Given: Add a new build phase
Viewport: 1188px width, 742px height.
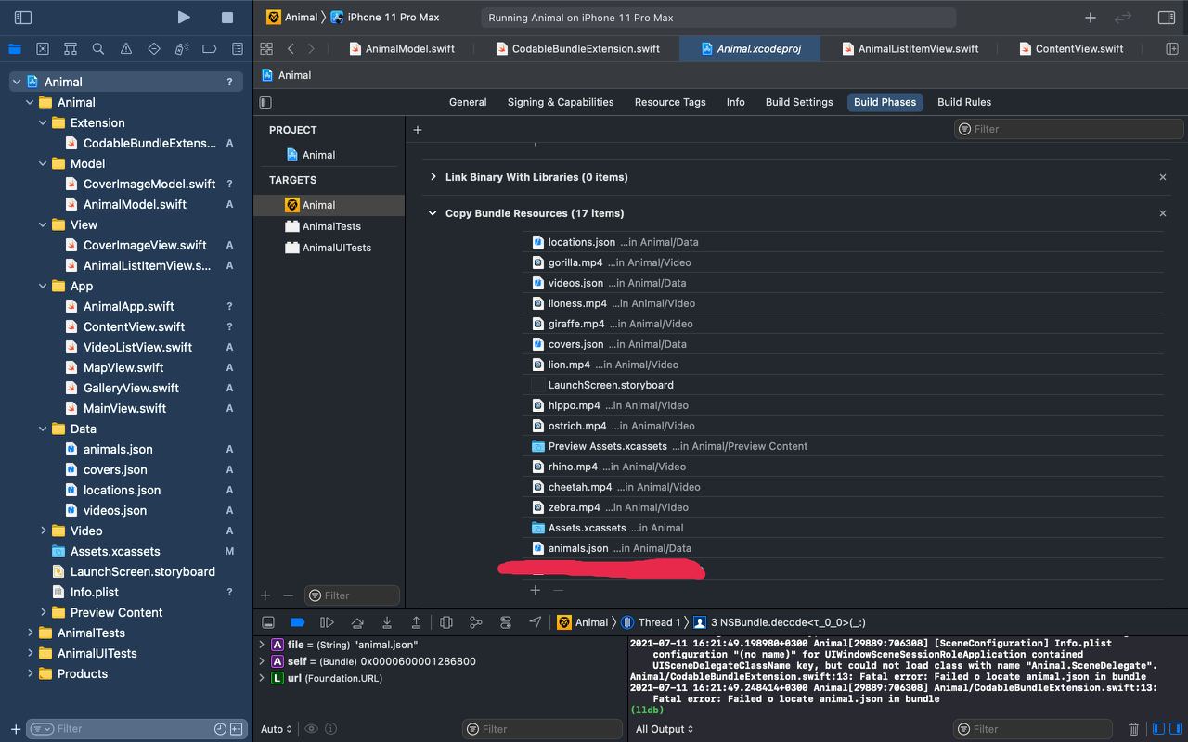Looking at the screenshot, I should click(418, 130).
